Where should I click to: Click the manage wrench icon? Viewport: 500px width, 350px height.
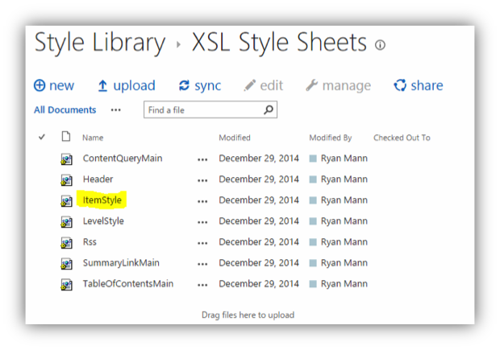[x=311, y=85]
